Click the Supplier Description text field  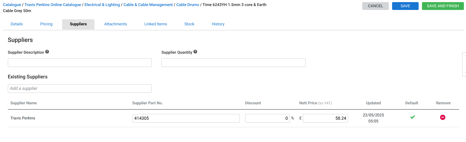tap(80, 63)
